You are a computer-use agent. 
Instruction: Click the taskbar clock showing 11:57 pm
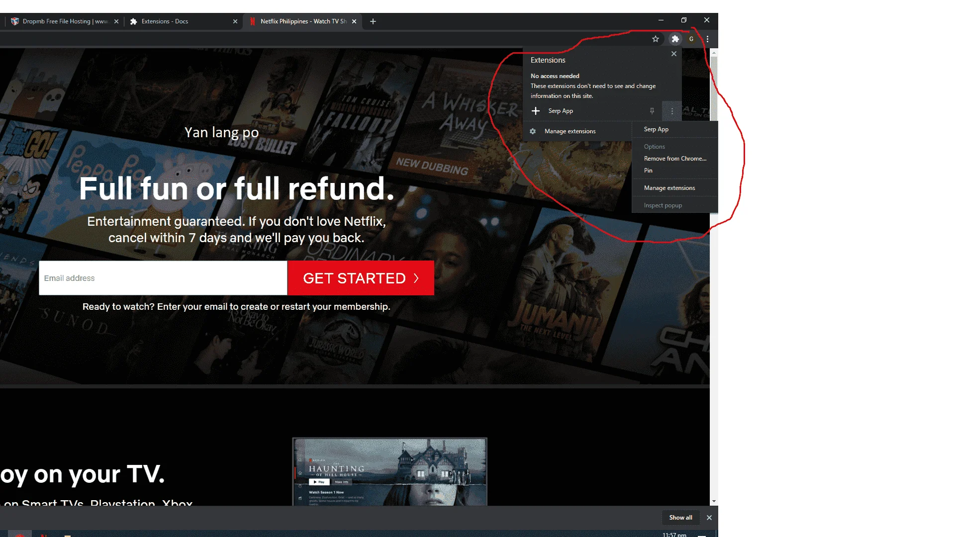click(674, 535)
